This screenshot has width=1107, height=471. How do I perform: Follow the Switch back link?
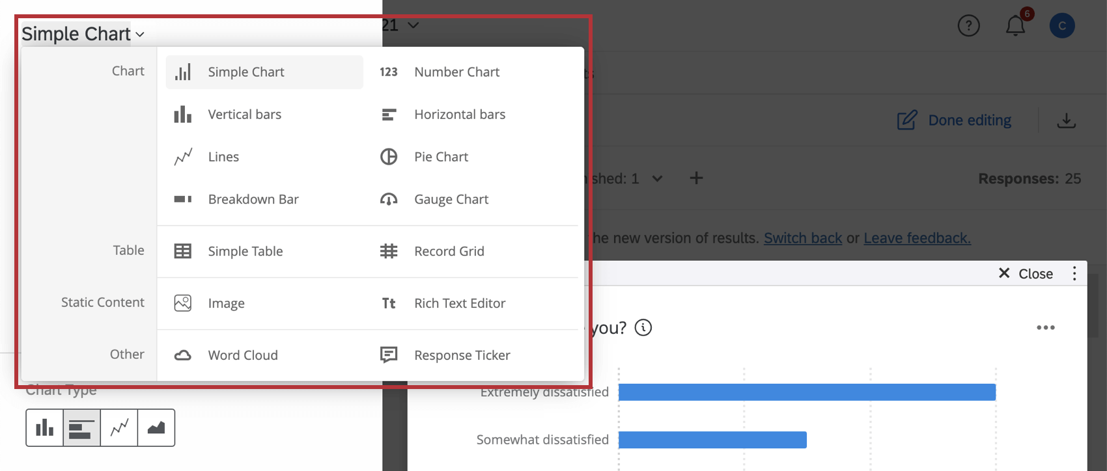pos(803,238)
